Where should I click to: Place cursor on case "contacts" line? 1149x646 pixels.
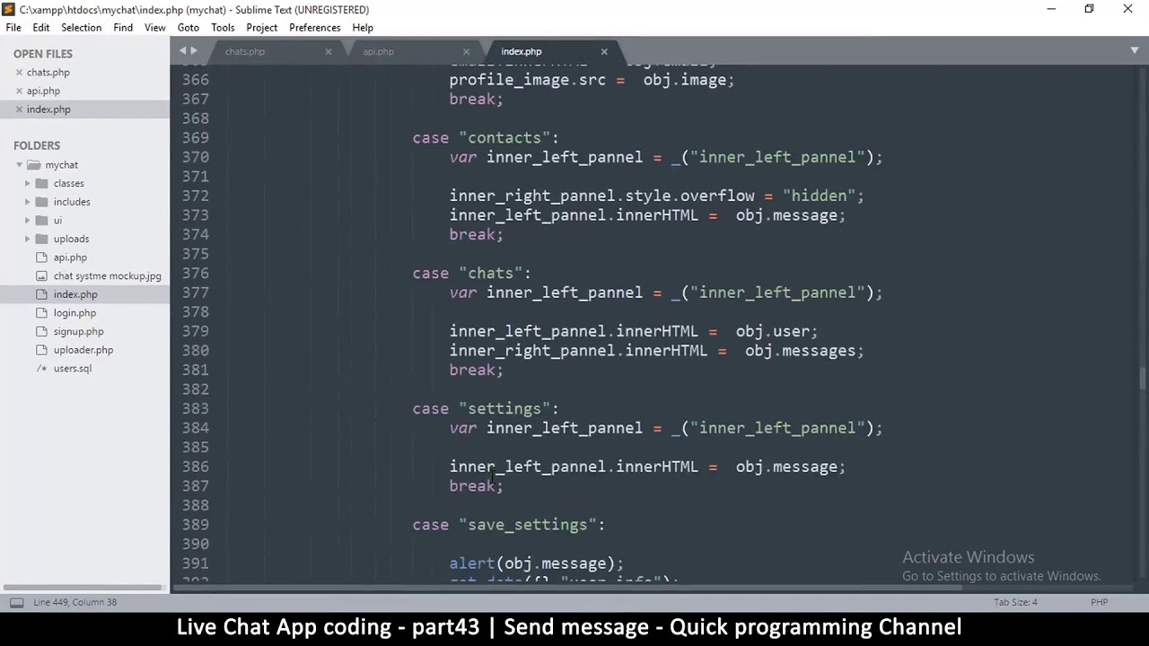(x=486, y=138)
